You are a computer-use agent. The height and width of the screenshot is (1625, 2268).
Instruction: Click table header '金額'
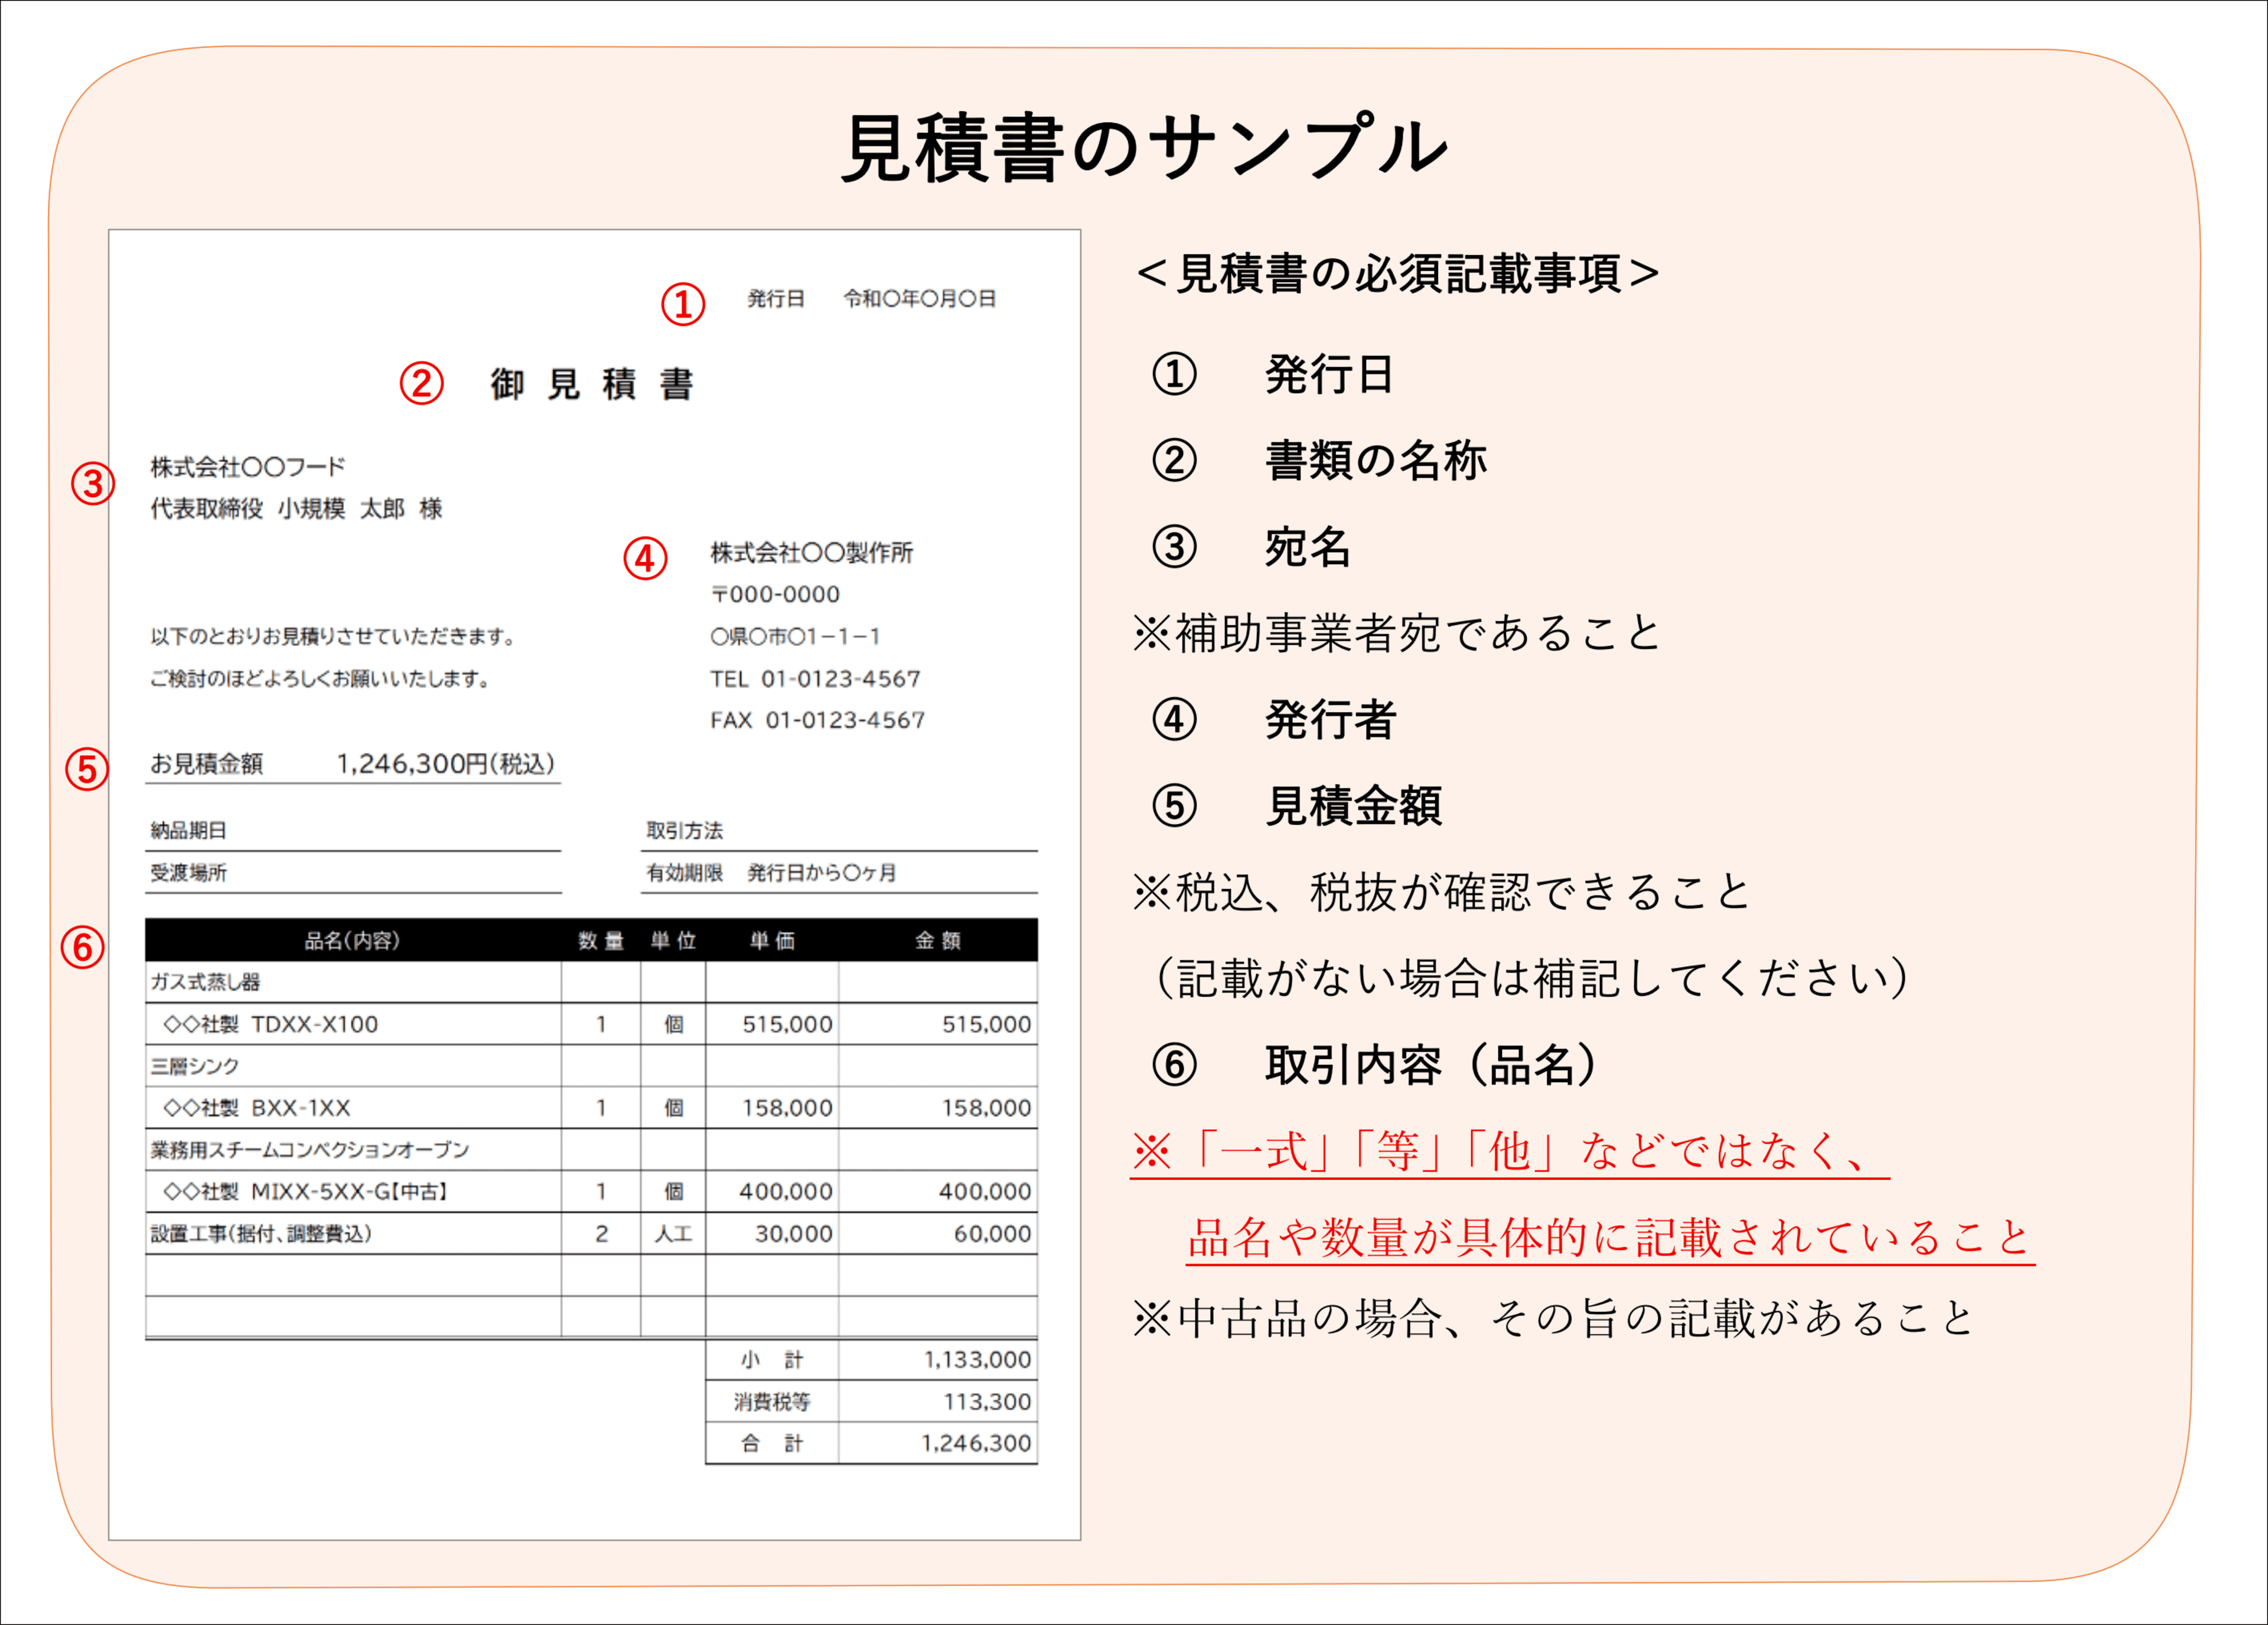coord(938,940)
